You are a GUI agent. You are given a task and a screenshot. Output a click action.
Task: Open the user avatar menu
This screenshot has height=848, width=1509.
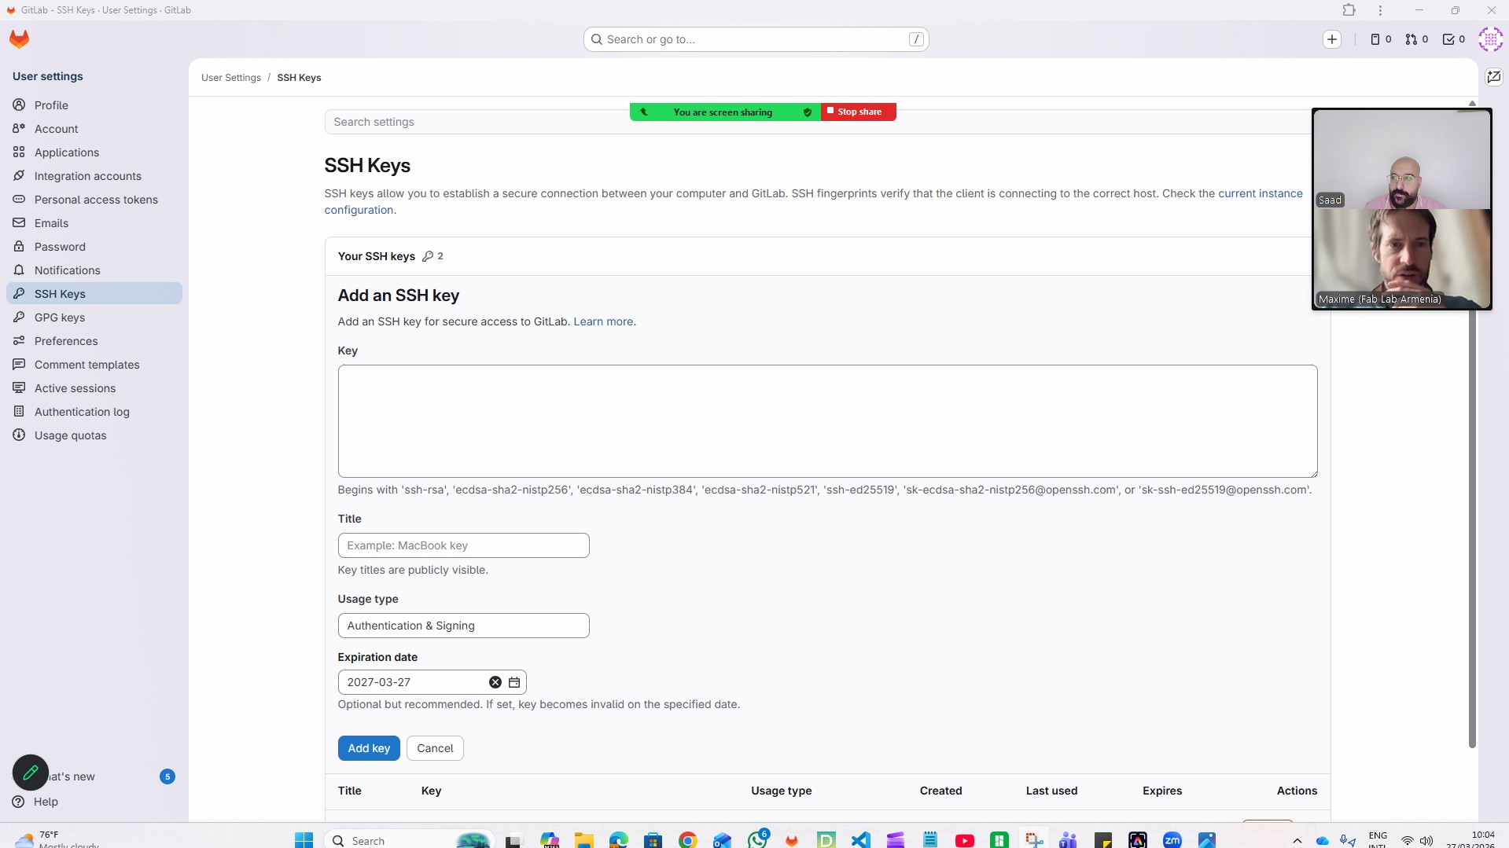click(x=1490, y=39)
